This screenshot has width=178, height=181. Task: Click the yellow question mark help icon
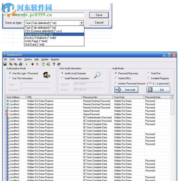pos(54,64)
